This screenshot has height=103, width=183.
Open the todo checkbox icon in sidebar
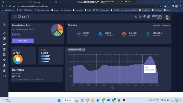tap(4, 49)
